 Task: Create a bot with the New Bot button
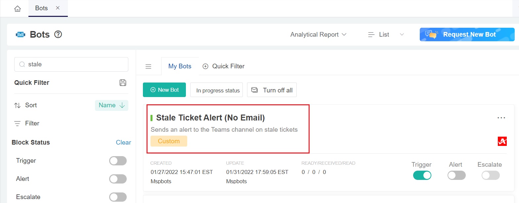pyautogui.click(x=164, y=89)
